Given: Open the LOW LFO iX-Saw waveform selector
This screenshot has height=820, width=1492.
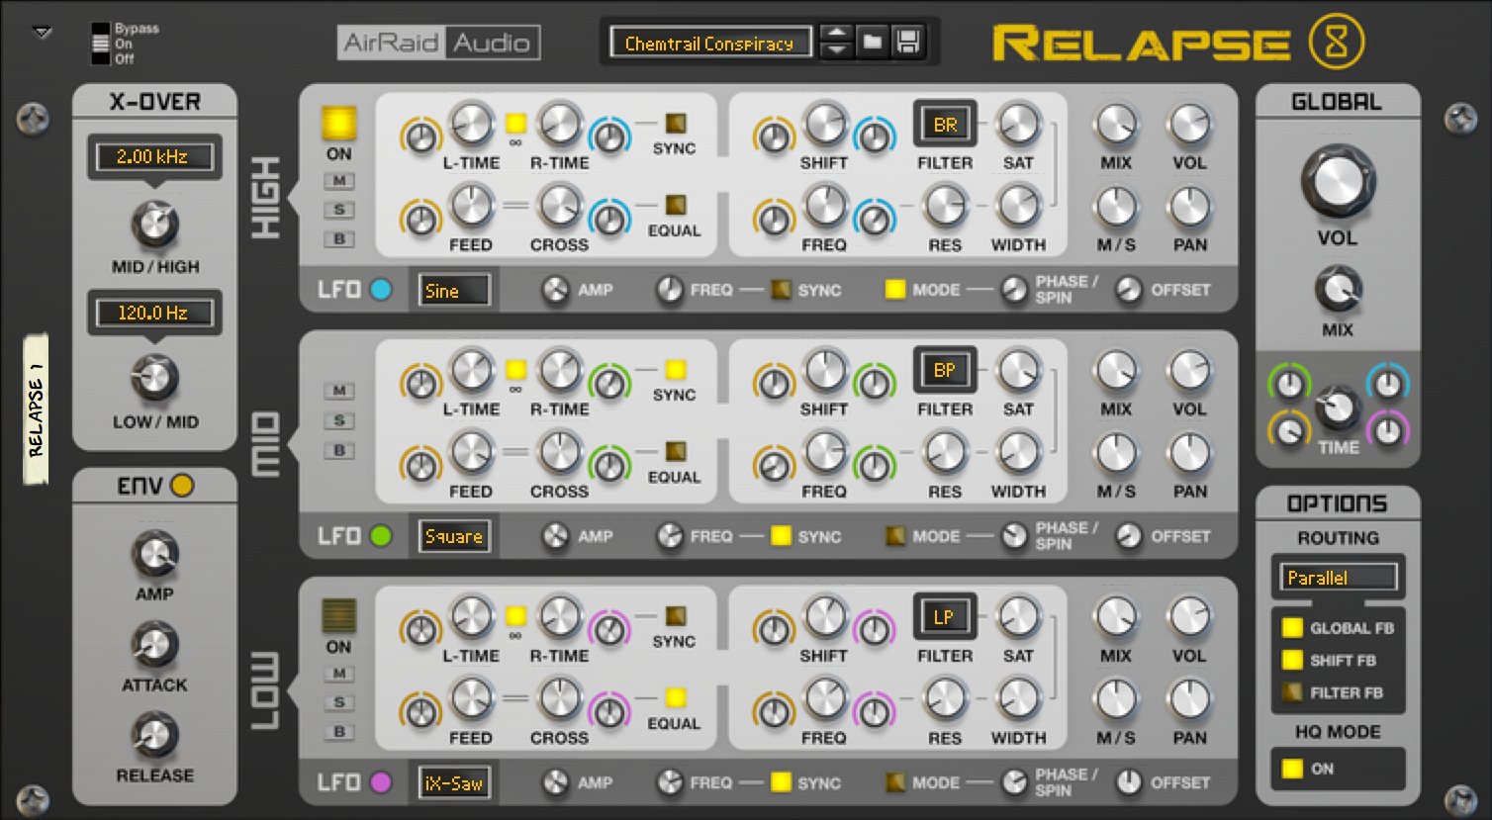Looking at the screenshot, I should [454, 783].
